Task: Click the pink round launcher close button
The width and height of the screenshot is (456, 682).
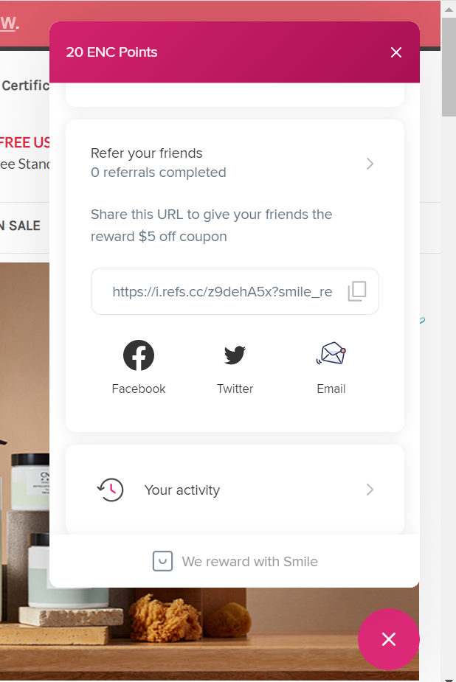Action: tap(389, 639)
